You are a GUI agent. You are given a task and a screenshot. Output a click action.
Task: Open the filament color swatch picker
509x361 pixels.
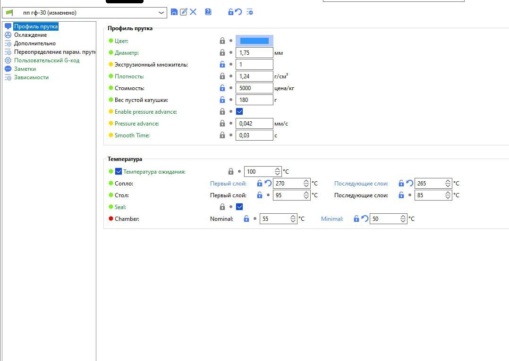click(x=254, y=41)
